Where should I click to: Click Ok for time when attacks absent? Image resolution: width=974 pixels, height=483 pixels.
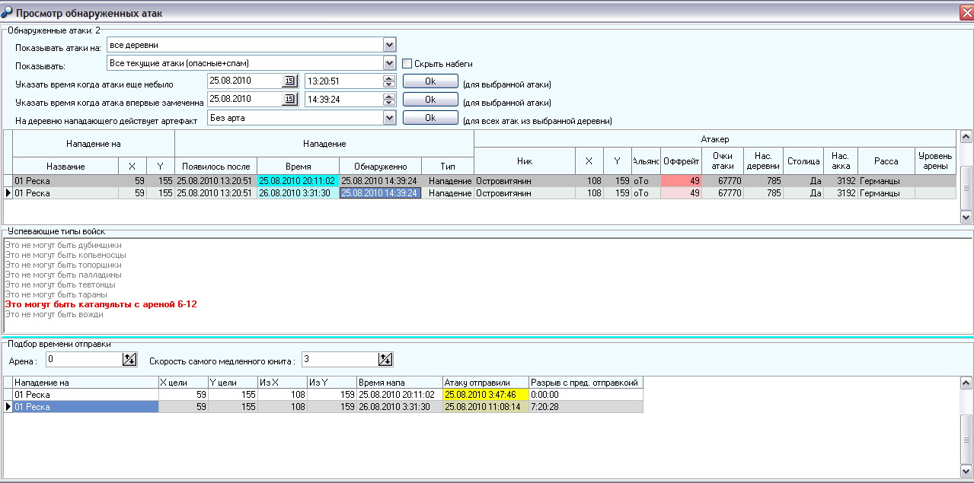pyautogui.click(x=430, y=81)
